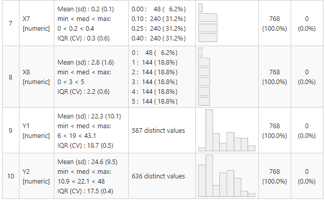Click the missing count 0 in the X8 row
The width and height of the screenshot is (325, 201).
pos(307,72)
